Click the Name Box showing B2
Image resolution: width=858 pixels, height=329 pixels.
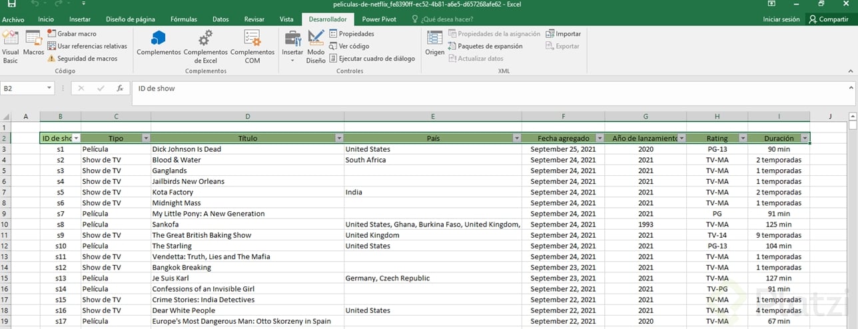[23, 88]
